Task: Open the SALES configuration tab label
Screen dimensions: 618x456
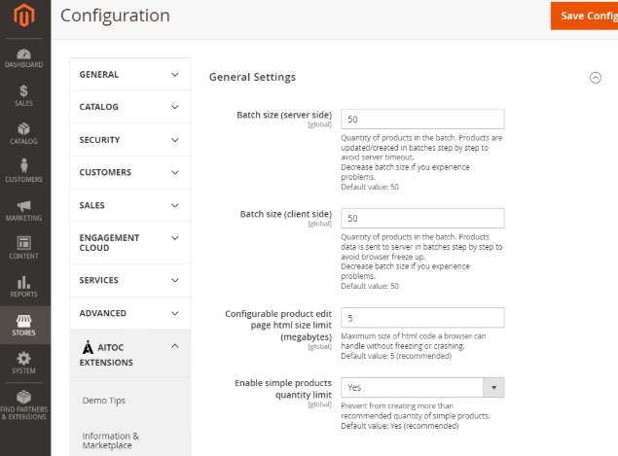Action: 91,205
